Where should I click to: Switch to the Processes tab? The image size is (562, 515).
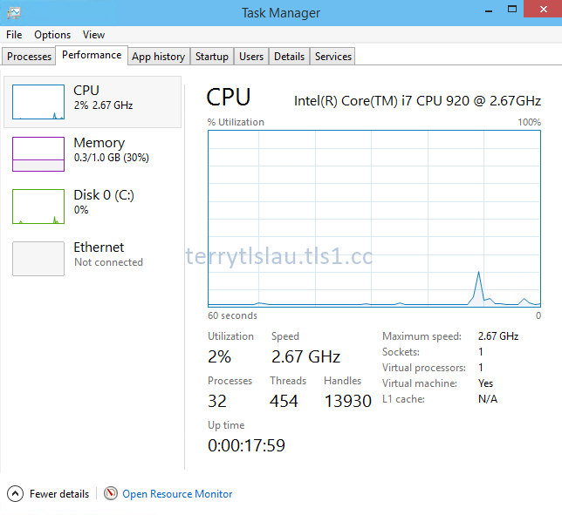(x=29, y=57)
